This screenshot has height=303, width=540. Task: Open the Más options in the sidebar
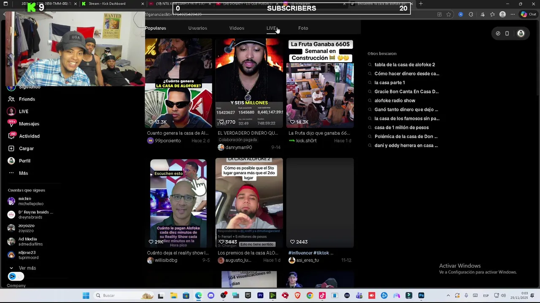[x=18, y=173]
